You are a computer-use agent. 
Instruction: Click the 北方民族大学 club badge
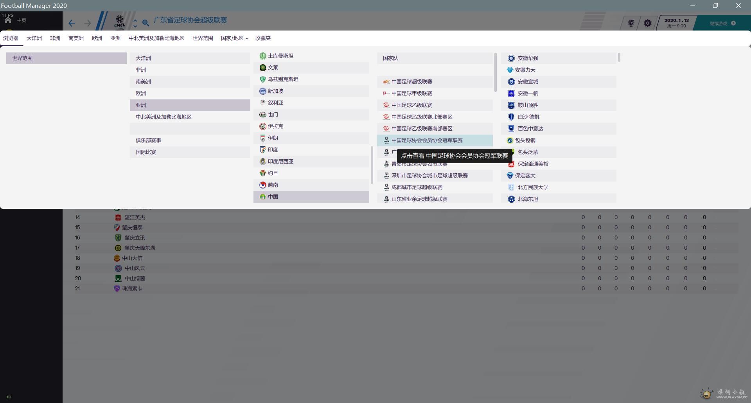point(511,187)
